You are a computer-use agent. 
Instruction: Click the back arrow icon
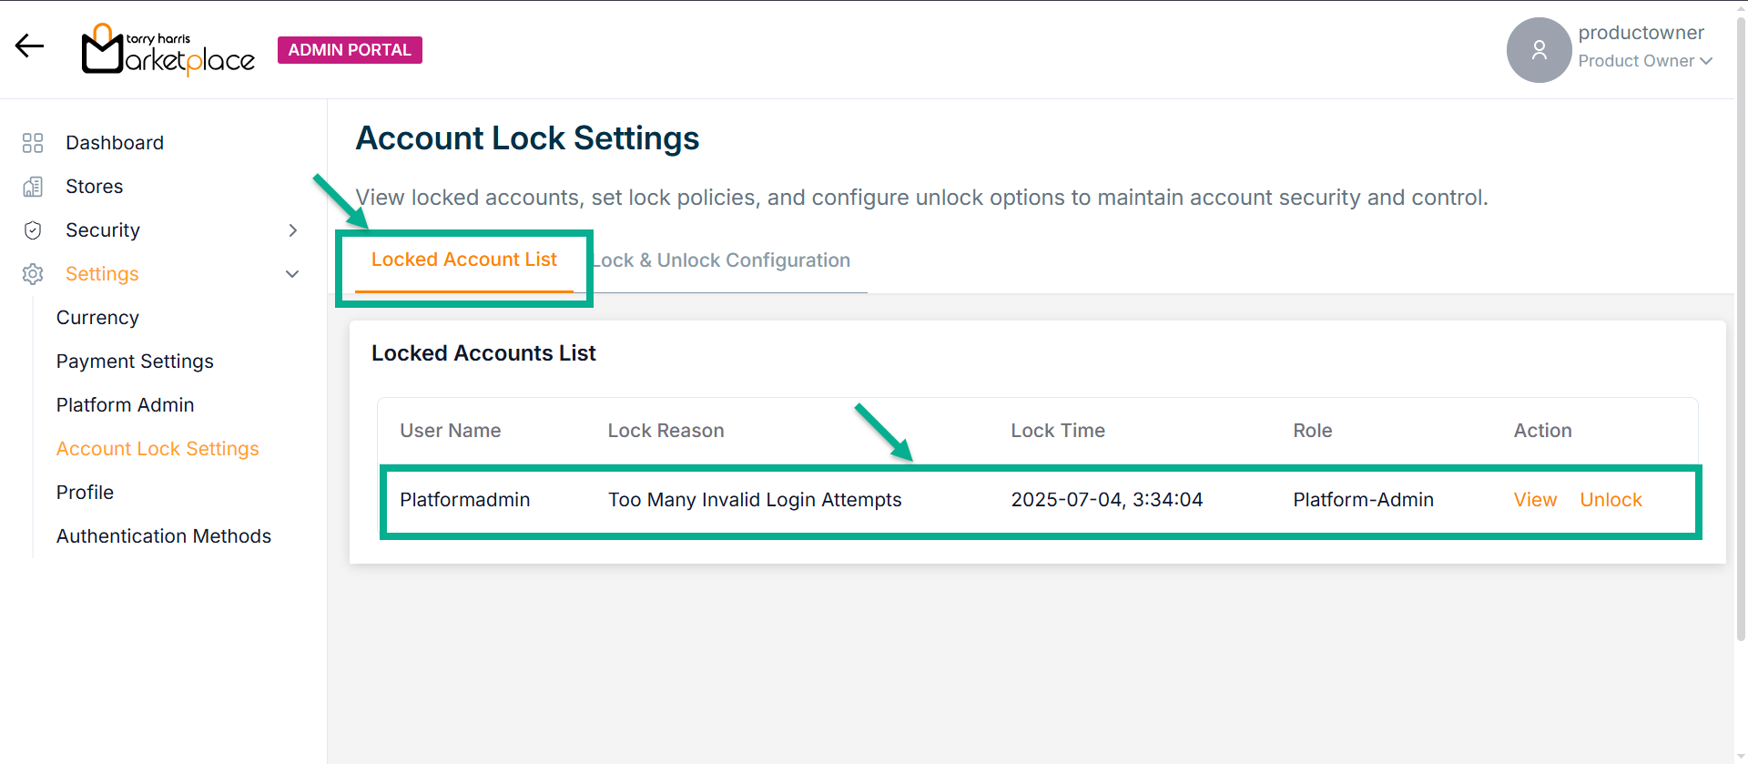(x=29, y=46)
